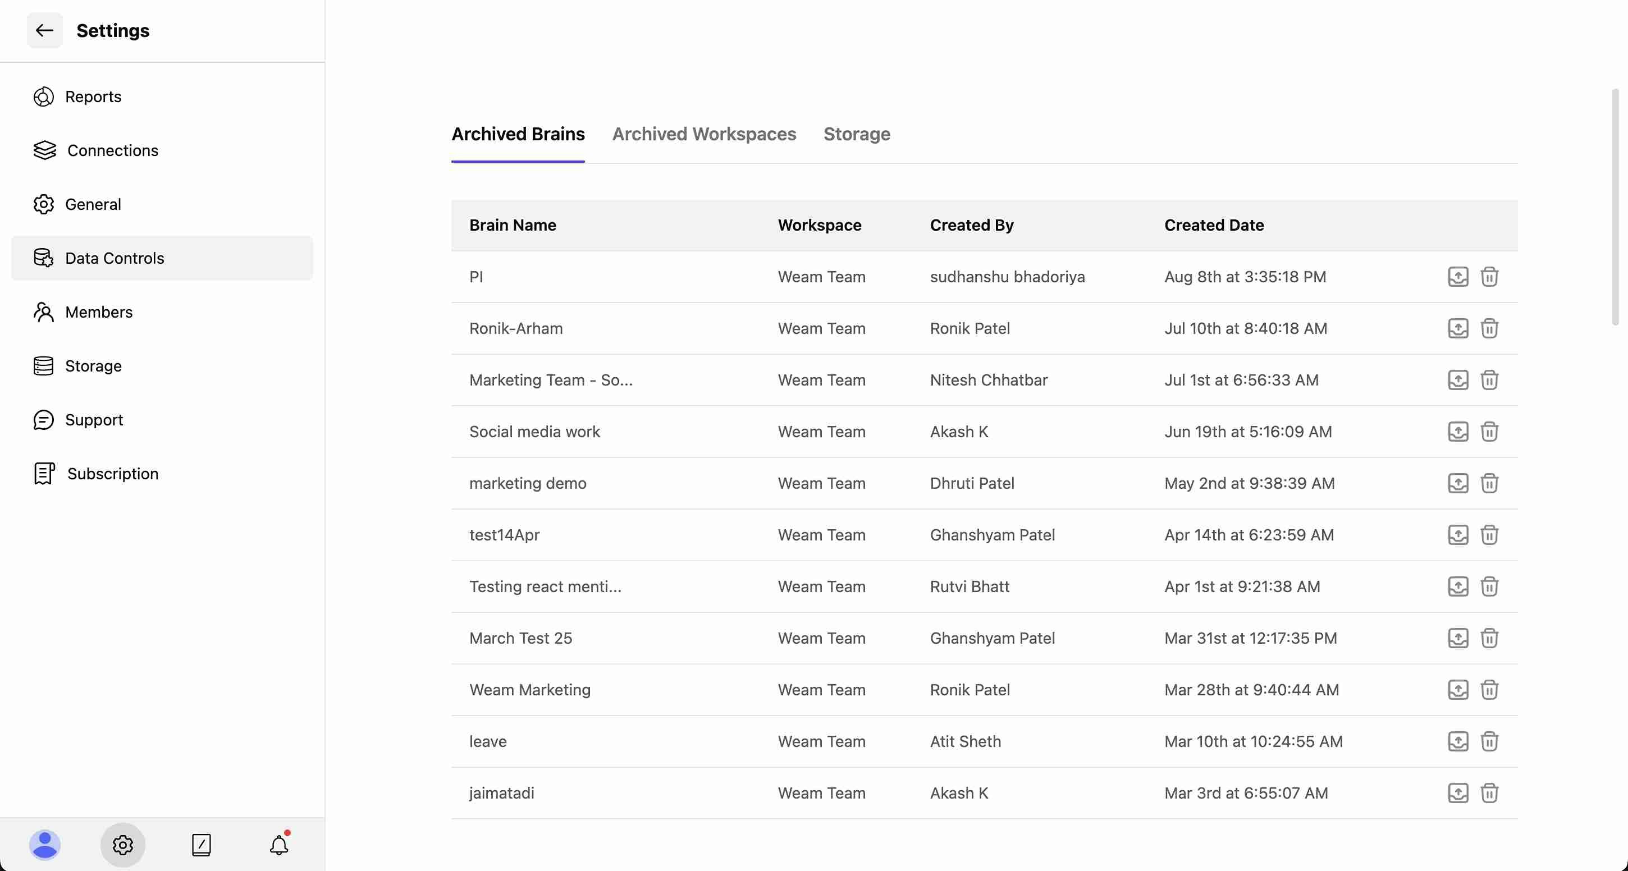Click the Workspace column header
The image size is (1628, 871).
point(819,225)
